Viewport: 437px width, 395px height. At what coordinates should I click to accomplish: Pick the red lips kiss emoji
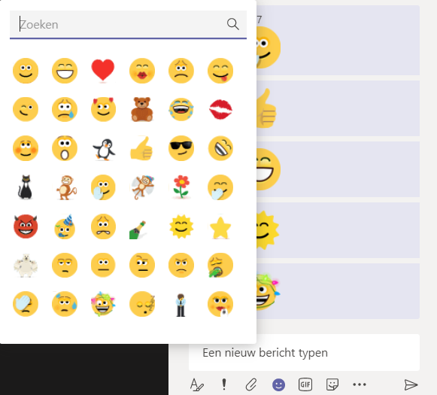220,109
